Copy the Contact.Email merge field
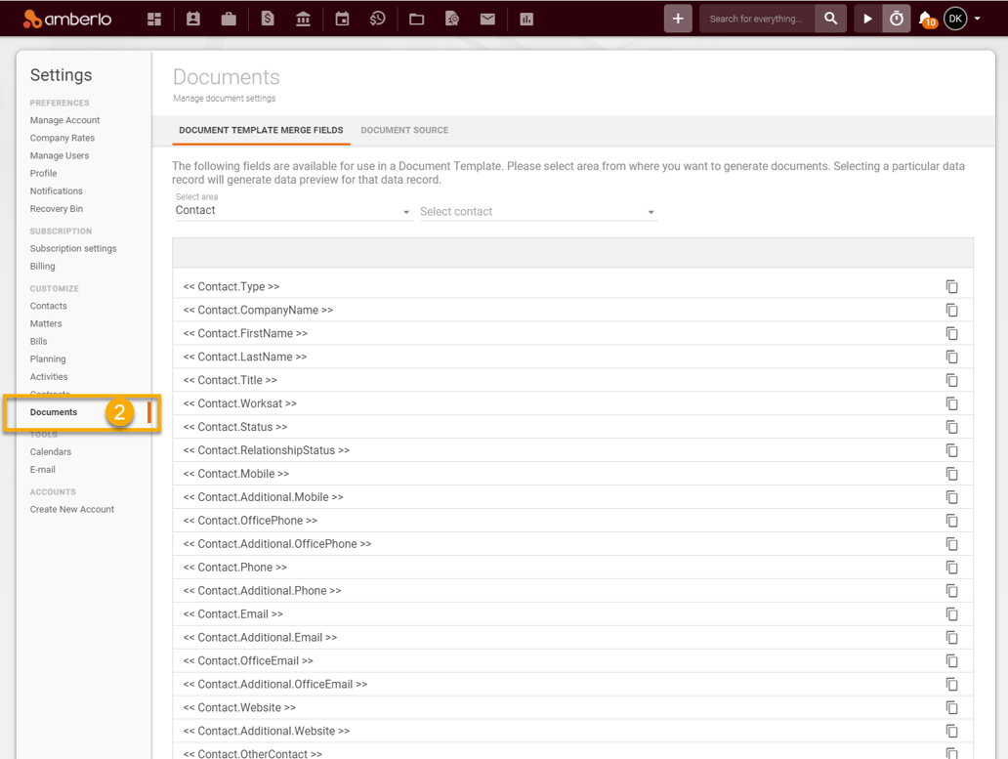 tap(952, 614)
